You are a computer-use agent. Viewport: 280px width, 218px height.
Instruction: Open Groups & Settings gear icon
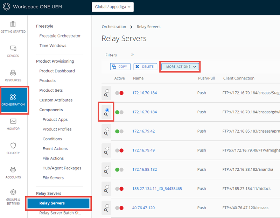tap(13, 192)
